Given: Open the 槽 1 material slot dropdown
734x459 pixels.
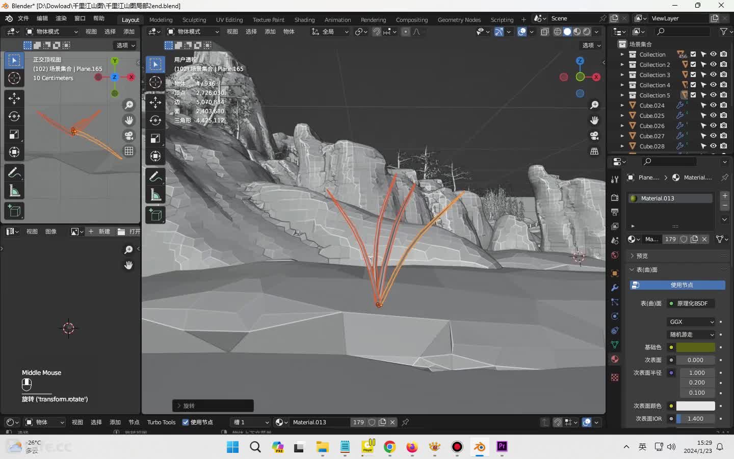Looking at the screenshot, I should 250,422.
